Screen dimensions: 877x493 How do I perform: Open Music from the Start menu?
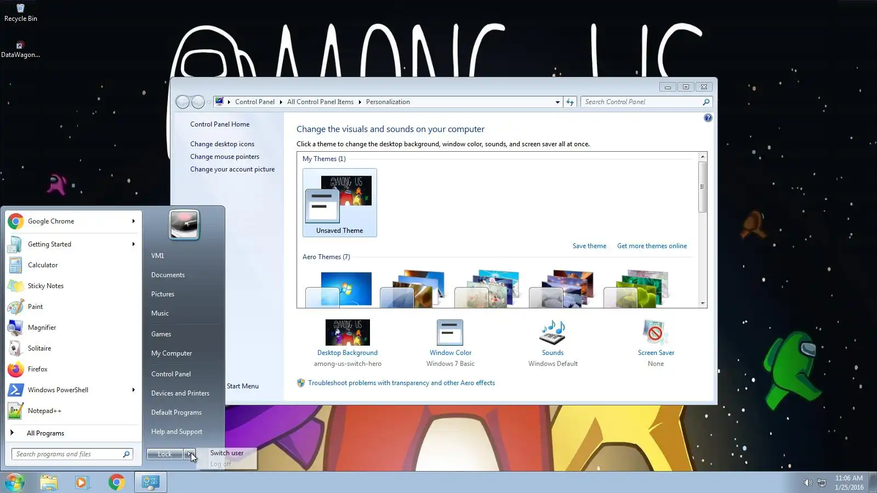point(160,313)
